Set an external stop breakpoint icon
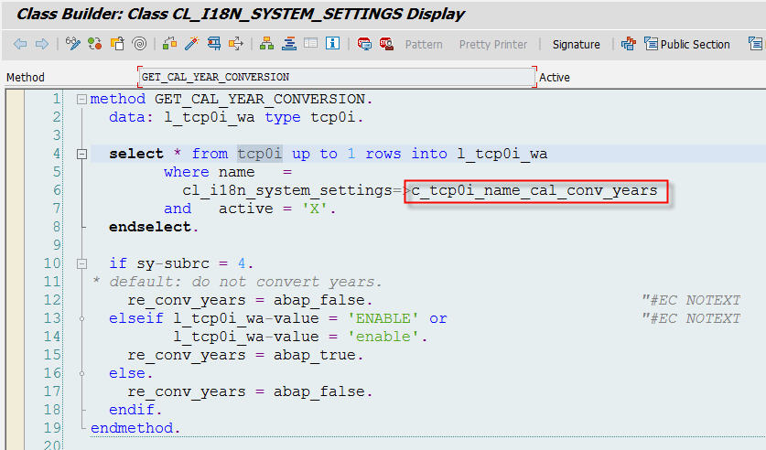The image size is (766, 450). pos(386,44)
